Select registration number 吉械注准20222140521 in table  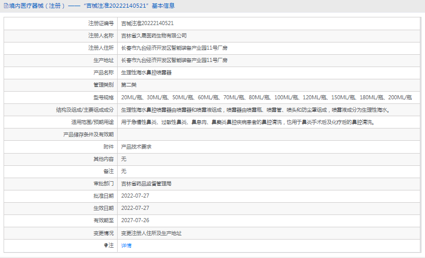pyautogui.click(x=147, y=24)
